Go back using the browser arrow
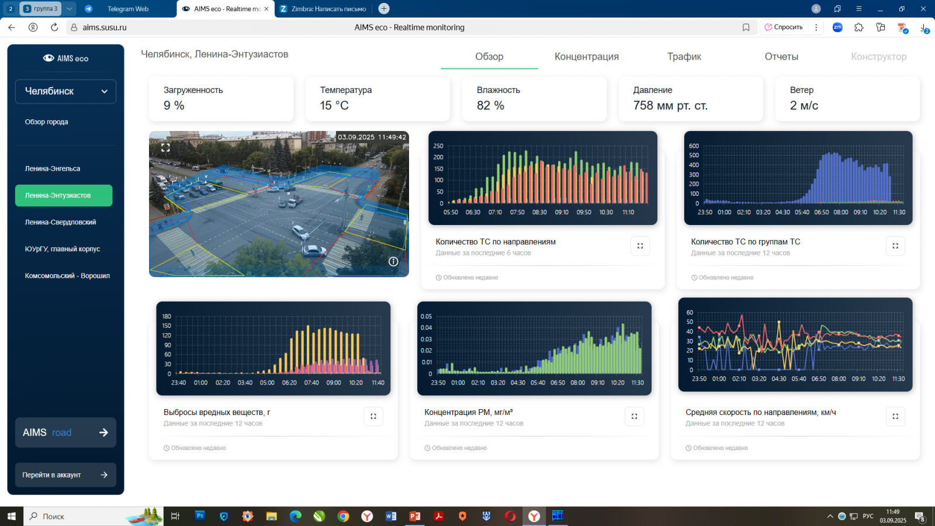This screenshot has height=526, width=935. (12, 27)
